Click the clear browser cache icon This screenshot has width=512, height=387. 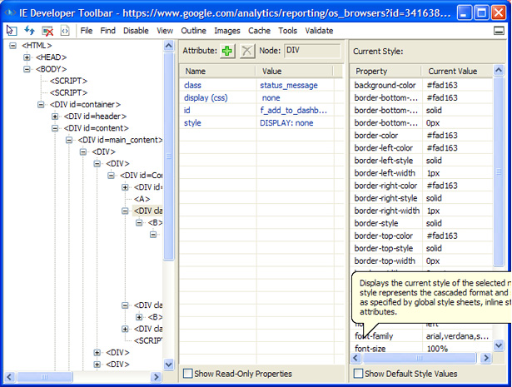pyautogui.click(x=47, y=31)
